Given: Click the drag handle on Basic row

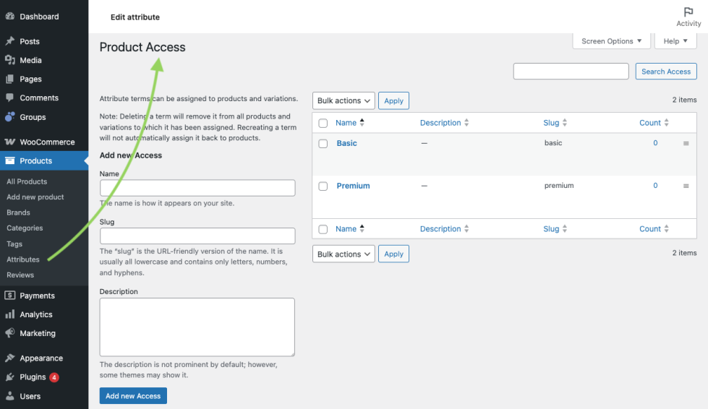Looking at the screenshot, I should click(686, 144).
